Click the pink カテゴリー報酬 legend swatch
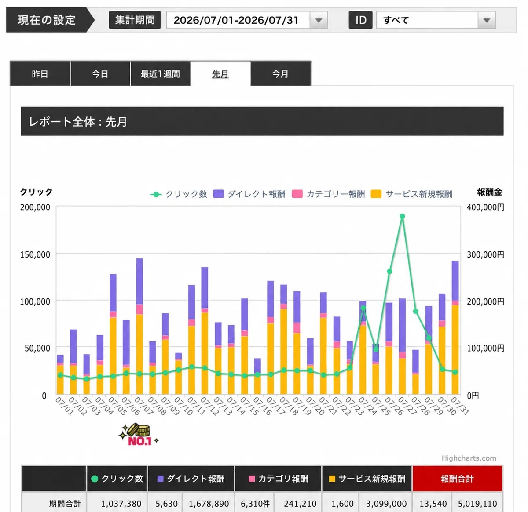The image size is (528, 512). 297,194
